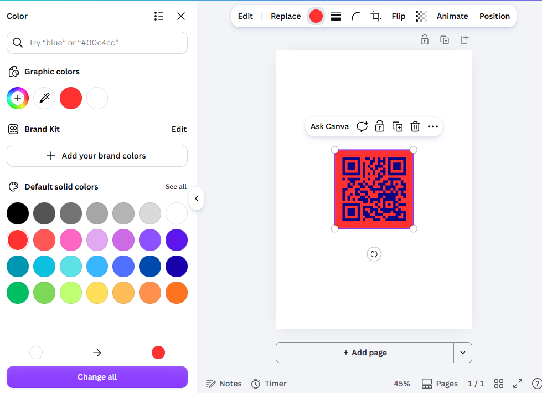Open the Timer at bottom bar
The image size is (542, 393).
[269, 384]
